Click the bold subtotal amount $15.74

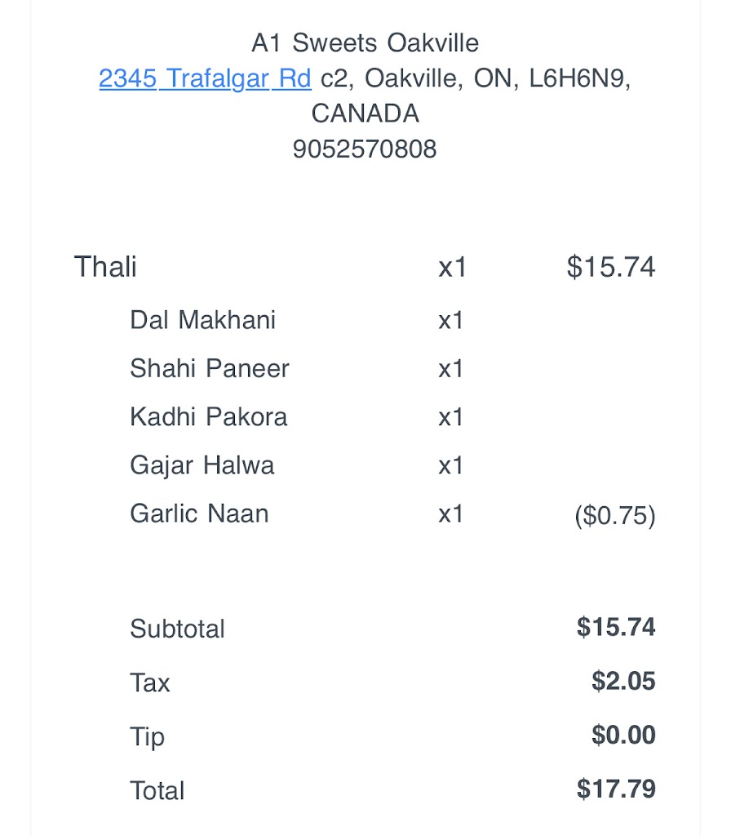(x=616, y=627)
